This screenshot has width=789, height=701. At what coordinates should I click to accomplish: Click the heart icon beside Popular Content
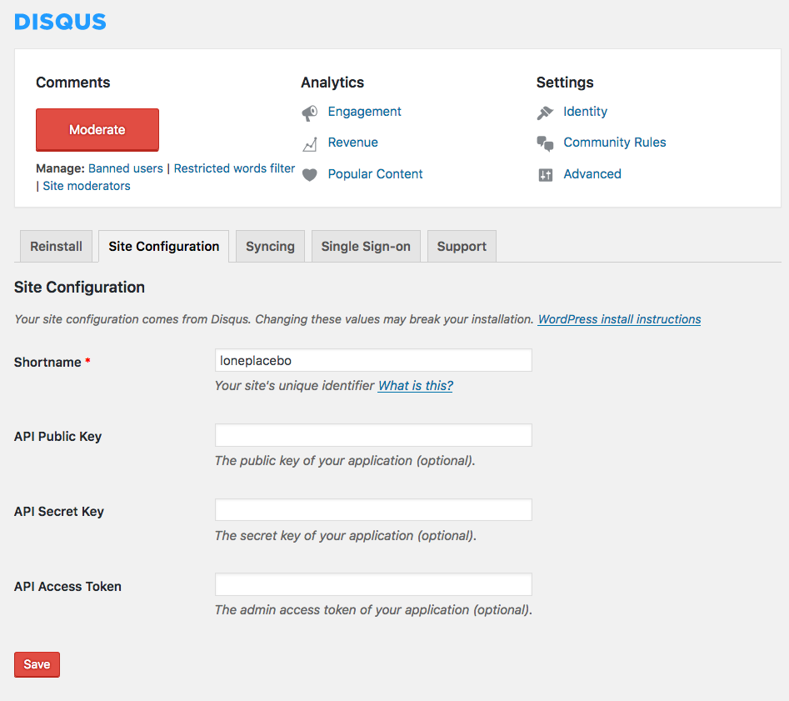coord(310,175)
